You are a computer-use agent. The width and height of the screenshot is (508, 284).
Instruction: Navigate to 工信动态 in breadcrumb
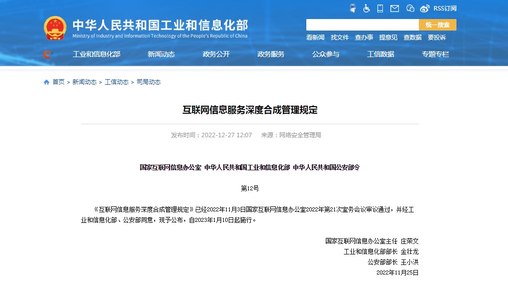tap(117, 82)
